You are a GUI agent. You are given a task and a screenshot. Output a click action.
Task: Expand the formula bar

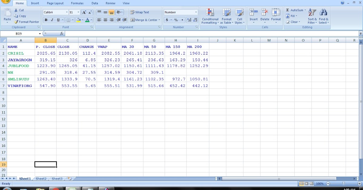click(361, 33)
